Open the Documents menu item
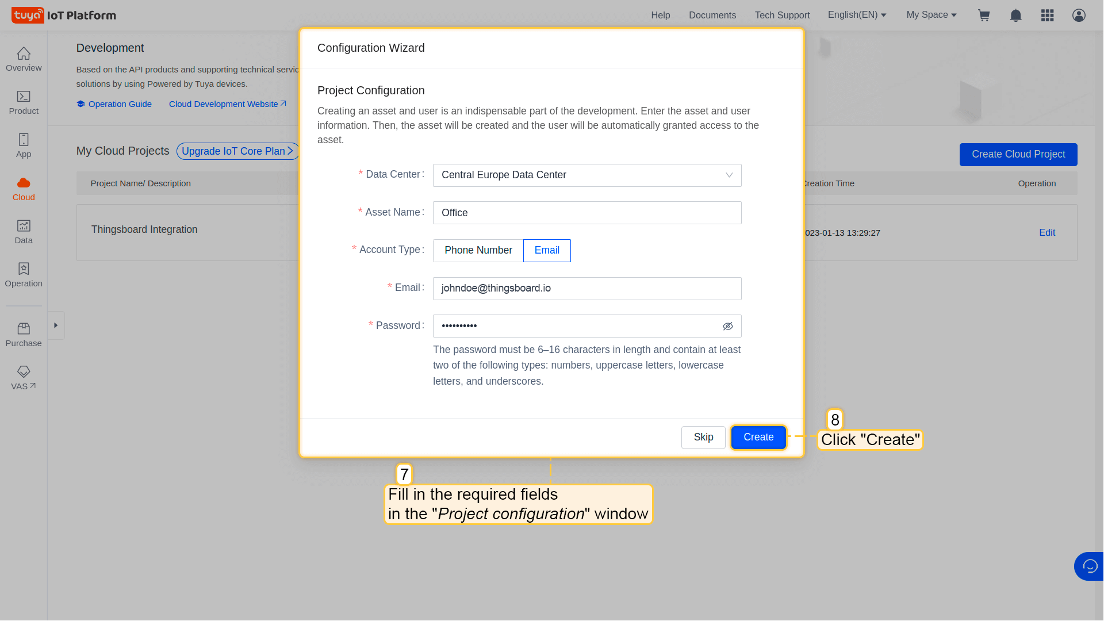The image size is (1104, 621). pos(712,15)
